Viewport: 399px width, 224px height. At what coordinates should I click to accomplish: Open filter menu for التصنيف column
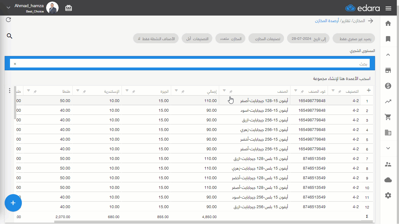333,91
